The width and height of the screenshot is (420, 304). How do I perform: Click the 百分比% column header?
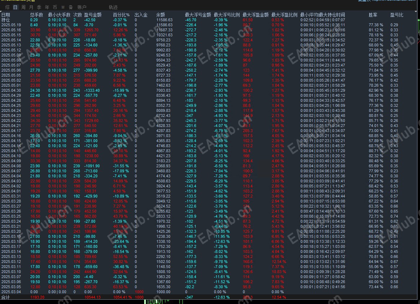pyautogui.click(x=121, y=15)
